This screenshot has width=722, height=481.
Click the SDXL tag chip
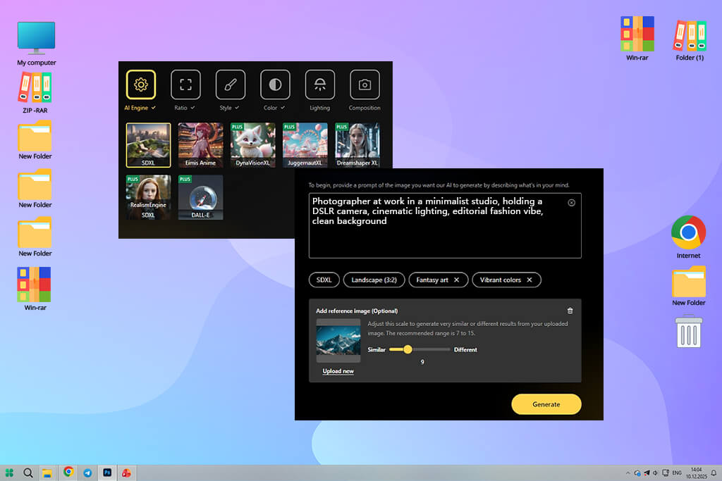click(324, 280)
